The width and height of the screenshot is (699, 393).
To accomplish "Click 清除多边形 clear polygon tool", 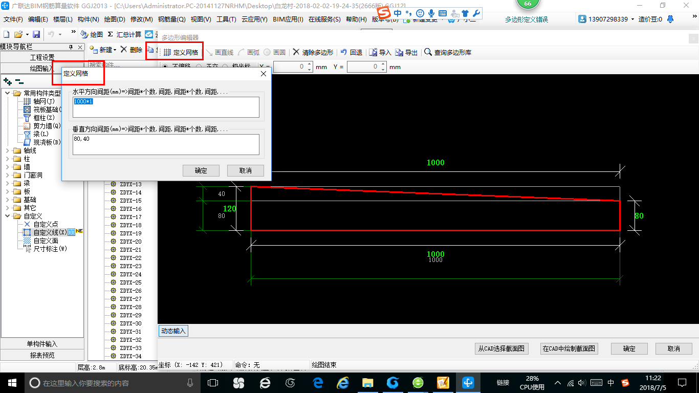I will [x=313, y=52].
